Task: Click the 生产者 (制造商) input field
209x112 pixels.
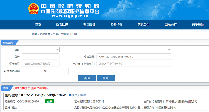Action: coord(134,64)
